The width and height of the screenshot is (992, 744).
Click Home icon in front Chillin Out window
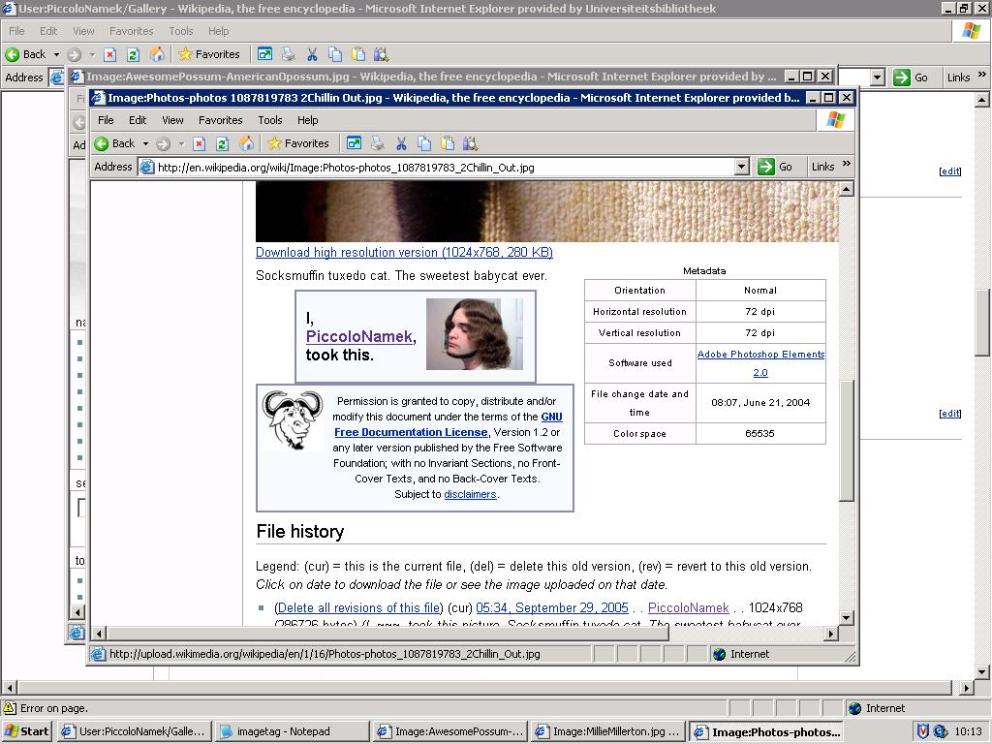click(x=246, y=143)
